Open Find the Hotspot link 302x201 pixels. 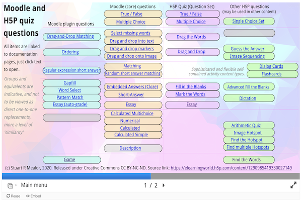coord(247,140)
